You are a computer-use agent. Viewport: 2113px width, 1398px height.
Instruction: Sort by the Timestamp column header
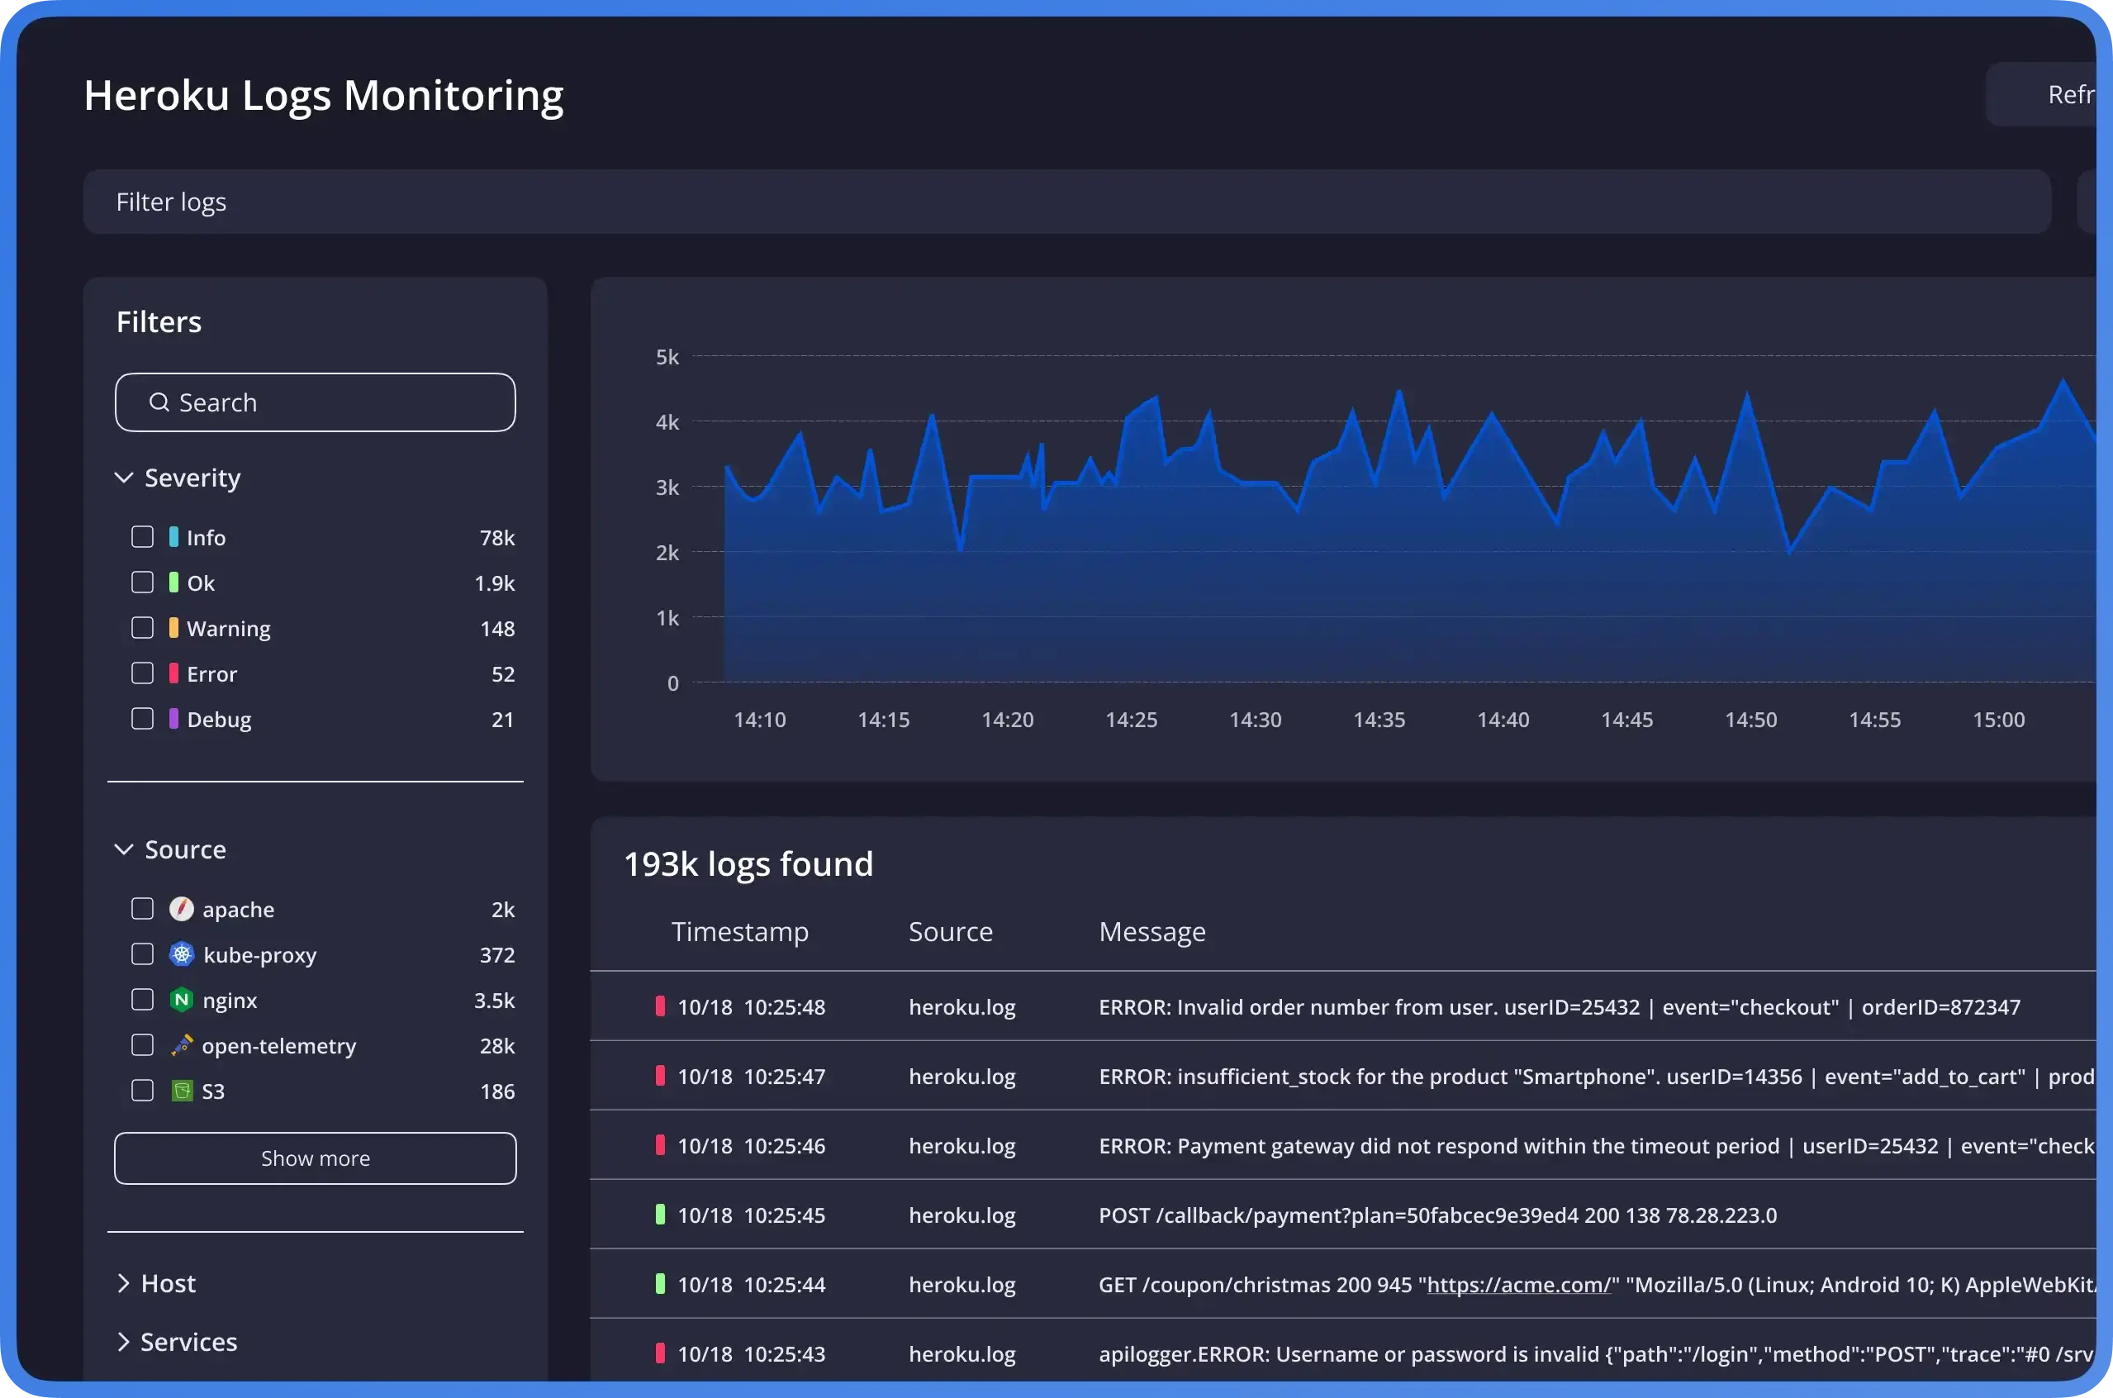pos(739,932)
